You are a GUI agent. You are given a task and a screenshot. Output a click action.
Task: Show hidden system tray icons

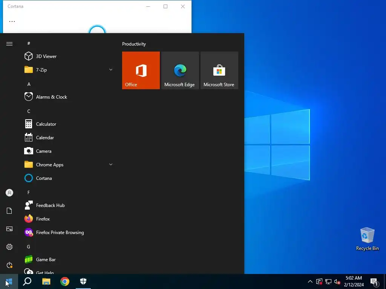310,281
